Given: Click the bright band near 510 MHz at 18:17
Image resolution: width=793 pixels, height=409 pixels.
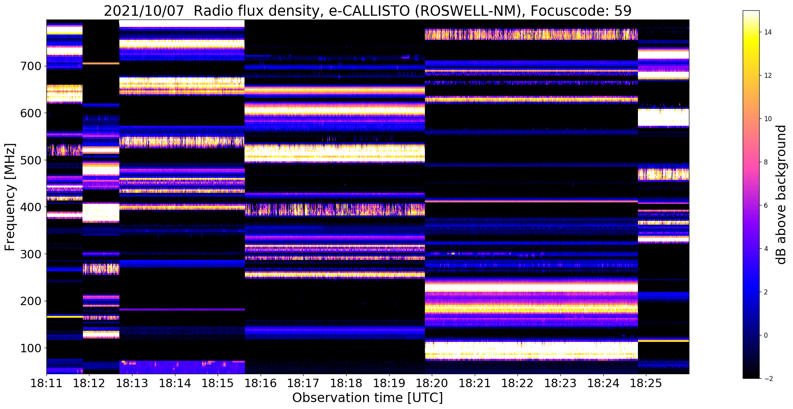Looking at the screenshot, I should pyautogui.click(x=335, y=153).
